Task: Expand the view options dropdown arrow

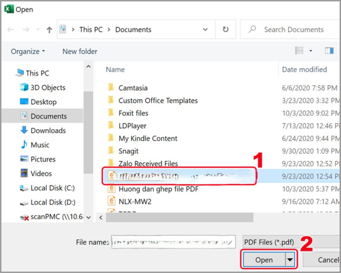Action: pyautogui.click(x=311, y=51)
